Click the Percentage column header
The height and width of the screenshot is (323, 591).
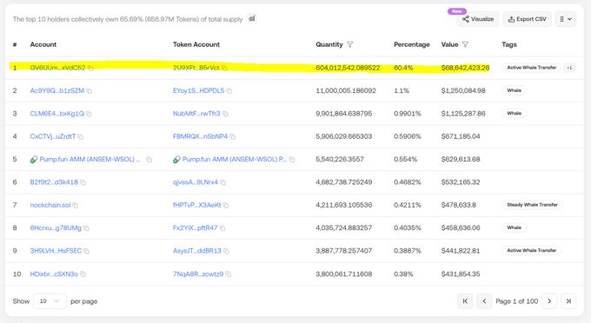412,44
